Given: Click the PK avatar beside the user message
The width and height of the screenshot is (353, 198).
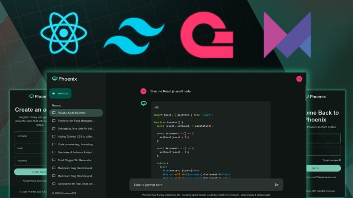Looking at the screenshot, I should [143, 91].
